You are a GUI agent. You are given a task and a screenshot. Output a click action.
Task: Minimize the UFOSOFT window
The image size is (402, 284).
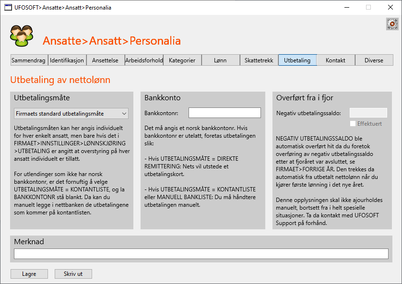(347, 7)
